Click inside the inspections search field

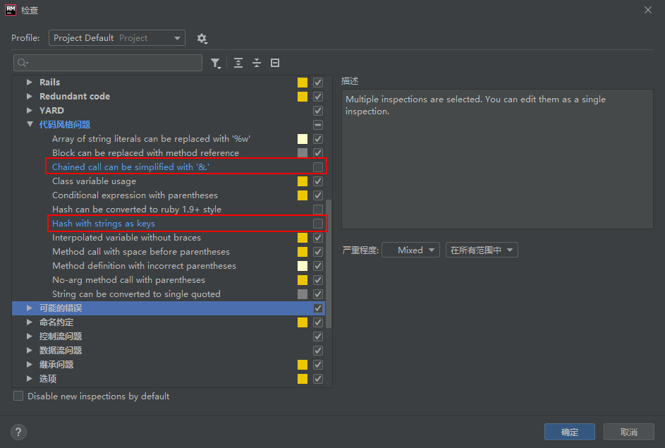(x=113, y=63)
